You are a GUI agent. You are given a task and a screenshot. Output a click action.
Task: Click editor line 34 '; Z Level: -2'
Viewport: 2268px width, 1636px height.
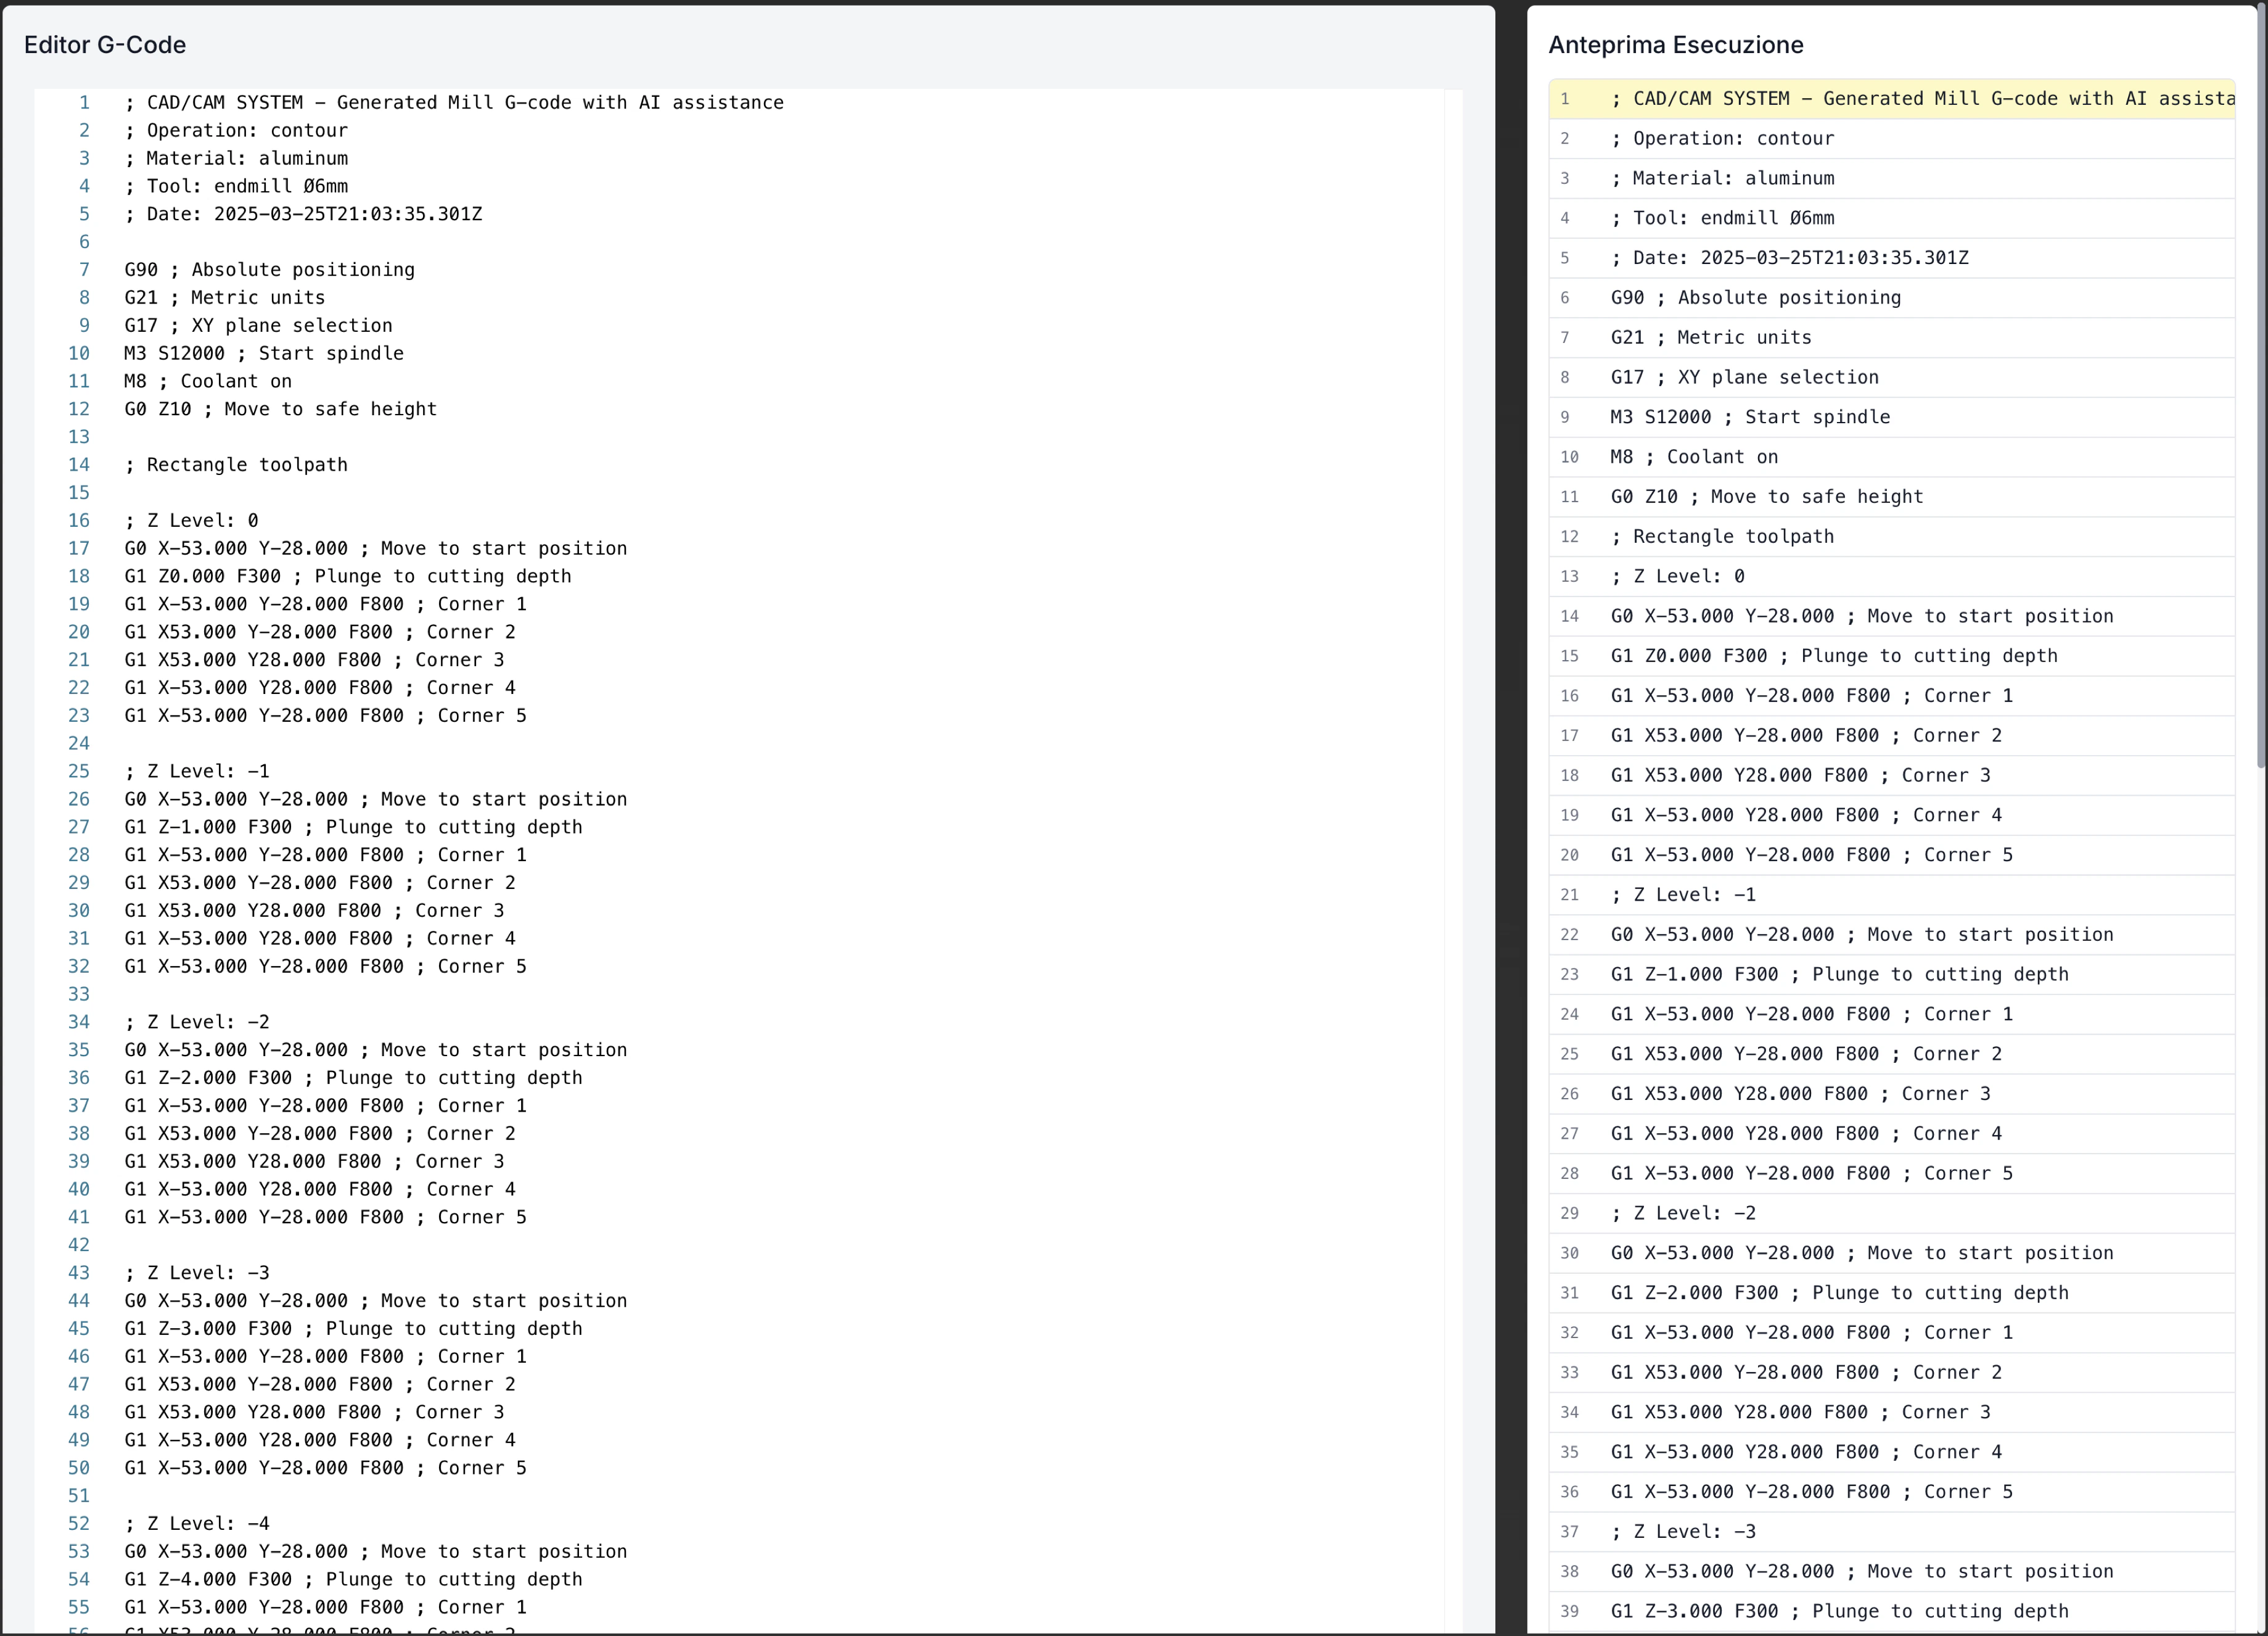pyautogui.click(x=197, y=1022)
